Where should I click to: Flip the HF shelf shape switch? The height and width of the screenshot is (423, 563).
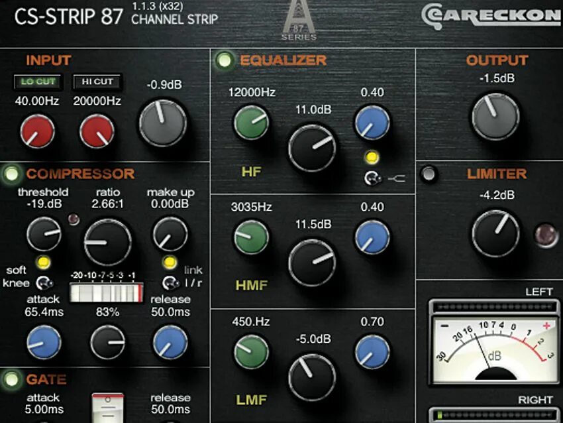coord(372,178)
